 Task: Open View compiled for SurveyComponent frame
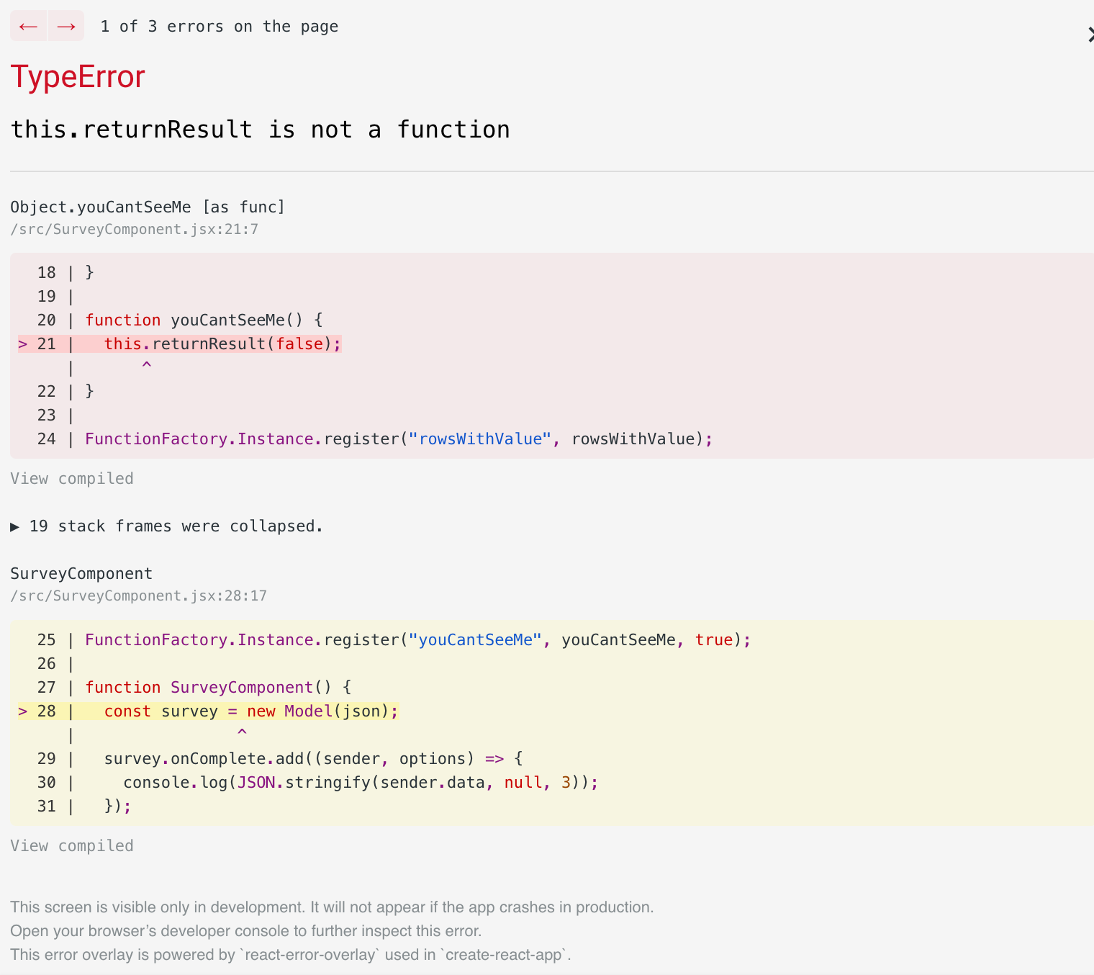tap(71, 845)
